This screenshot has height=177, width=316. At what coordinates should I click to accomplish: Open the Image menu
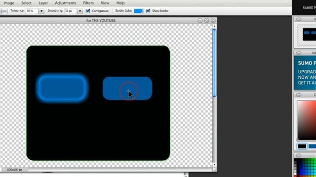pyautogui.click(x=9, y=3)
